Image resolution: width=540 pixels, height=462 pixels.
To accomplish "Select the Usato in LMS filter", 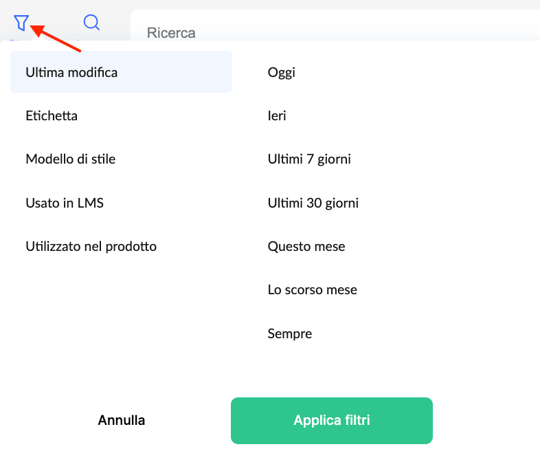I will click(x=65, y=203).
